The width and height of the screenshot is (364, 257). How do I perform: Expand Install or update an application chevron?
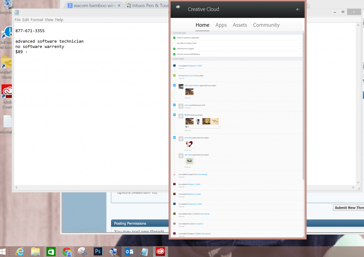pos(300,38)
